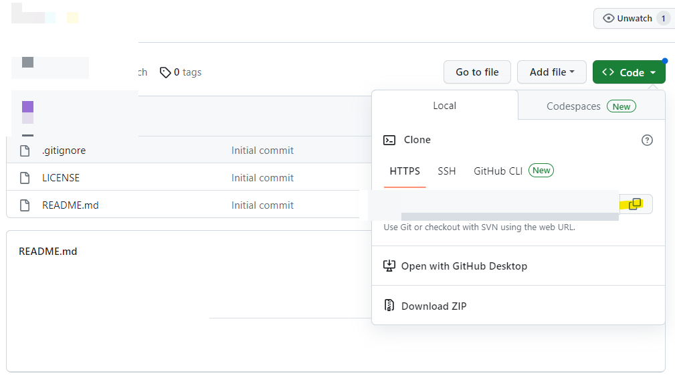
Task: Open Initial commit message for LICENSE
Action: pos(263,178)
